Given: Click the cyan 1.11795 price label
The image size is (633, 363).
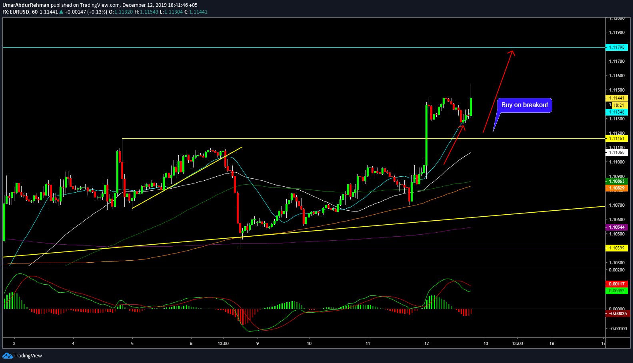Looking at the screenshot, I should [x=617, y=47].
